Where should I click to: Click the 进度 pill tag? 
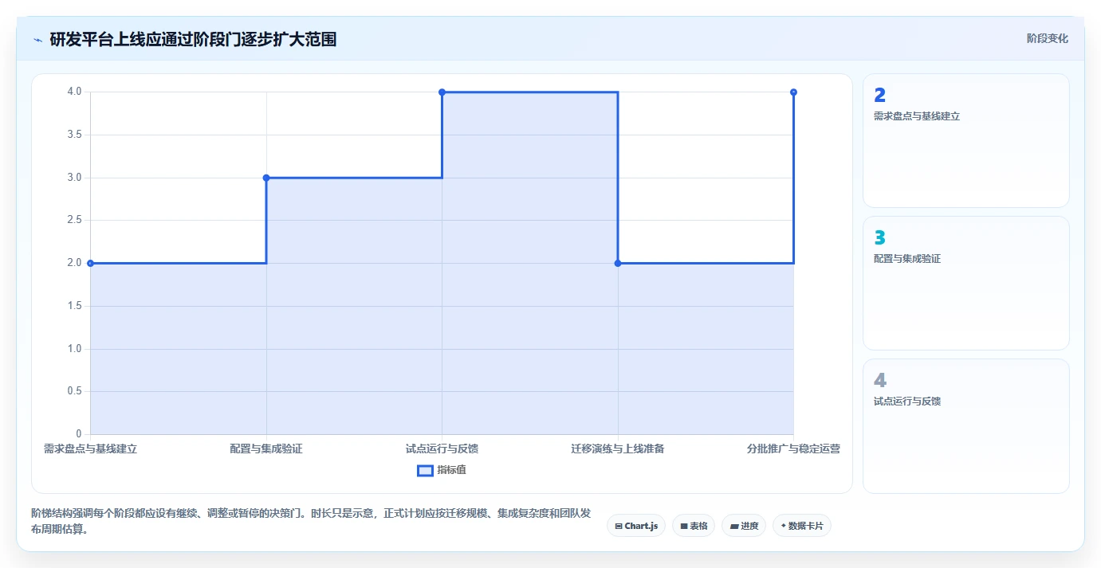pyautogui.click(x=744, y=526)
